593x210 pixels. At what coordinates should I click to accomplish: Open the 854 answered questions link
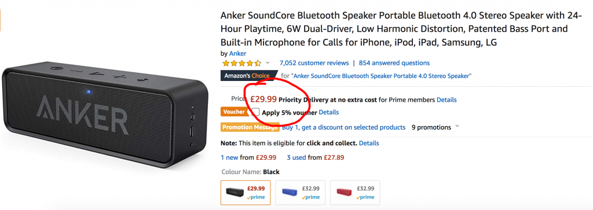394,63
